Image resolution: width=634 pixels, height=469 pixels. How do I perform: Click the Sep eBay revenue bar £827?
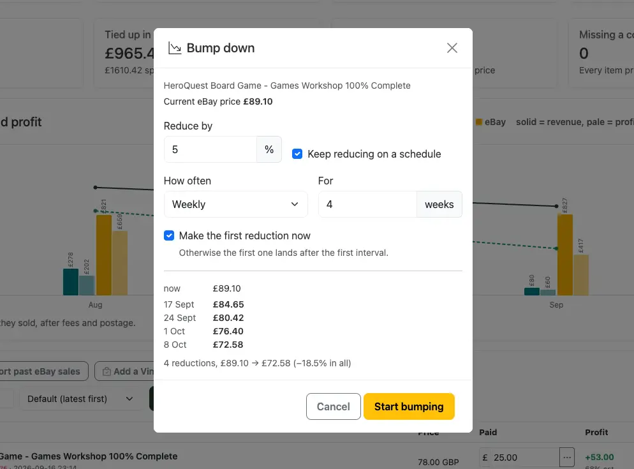coord(565,255)
